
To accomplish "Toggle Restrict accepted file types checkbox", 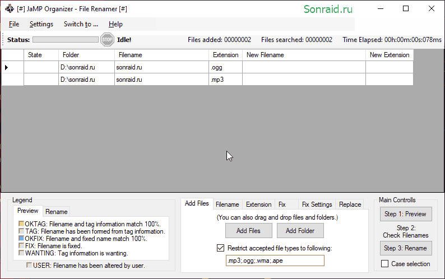I will pyautogui.click(x=220, y=248).
